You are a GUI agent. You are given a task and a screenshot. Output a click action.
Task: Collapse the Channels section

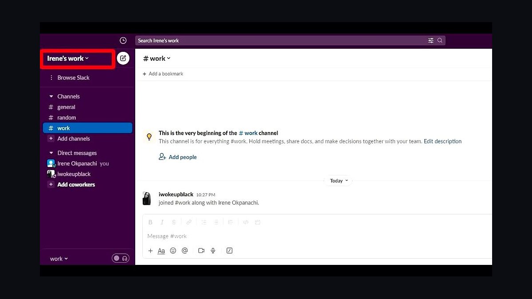51,97
